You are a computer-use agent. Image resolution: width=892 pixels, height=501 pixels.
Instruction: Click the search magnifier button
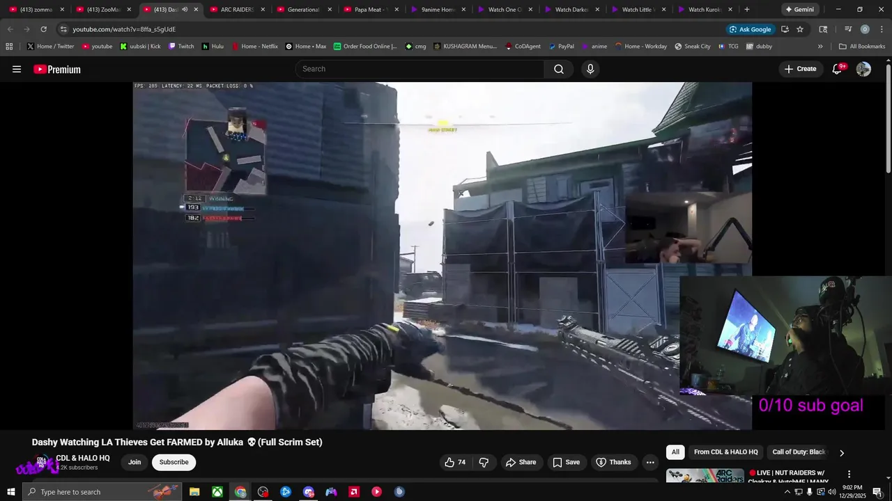559,69
